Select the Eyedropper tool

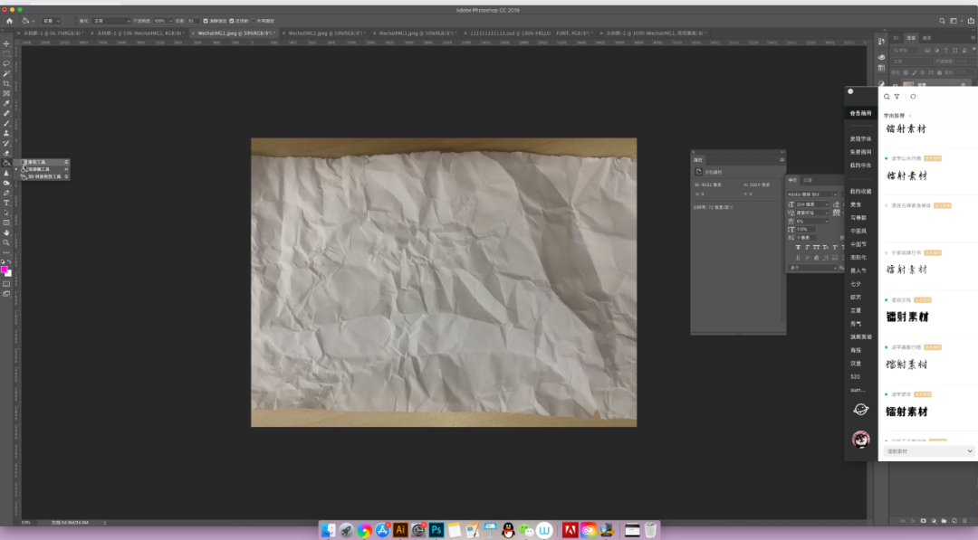pyautogui.click(x=6, y=103)
